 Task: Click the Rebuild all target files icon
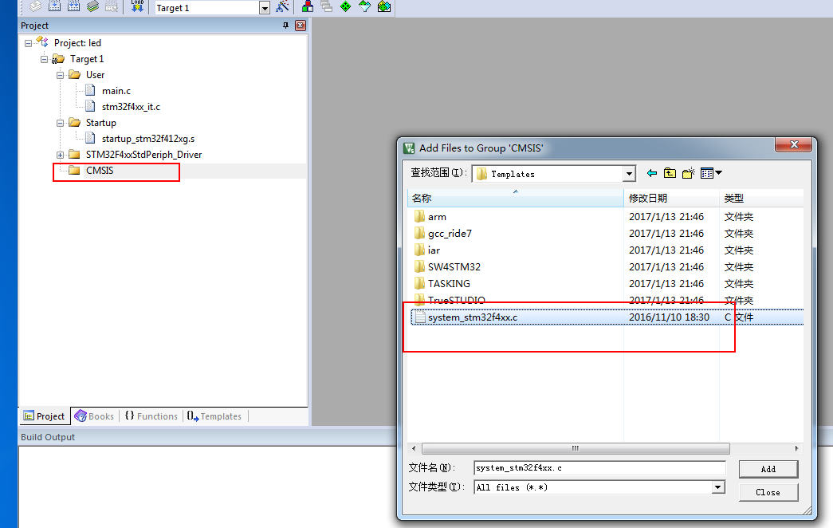pyautogui.click(x=73, y=7)
